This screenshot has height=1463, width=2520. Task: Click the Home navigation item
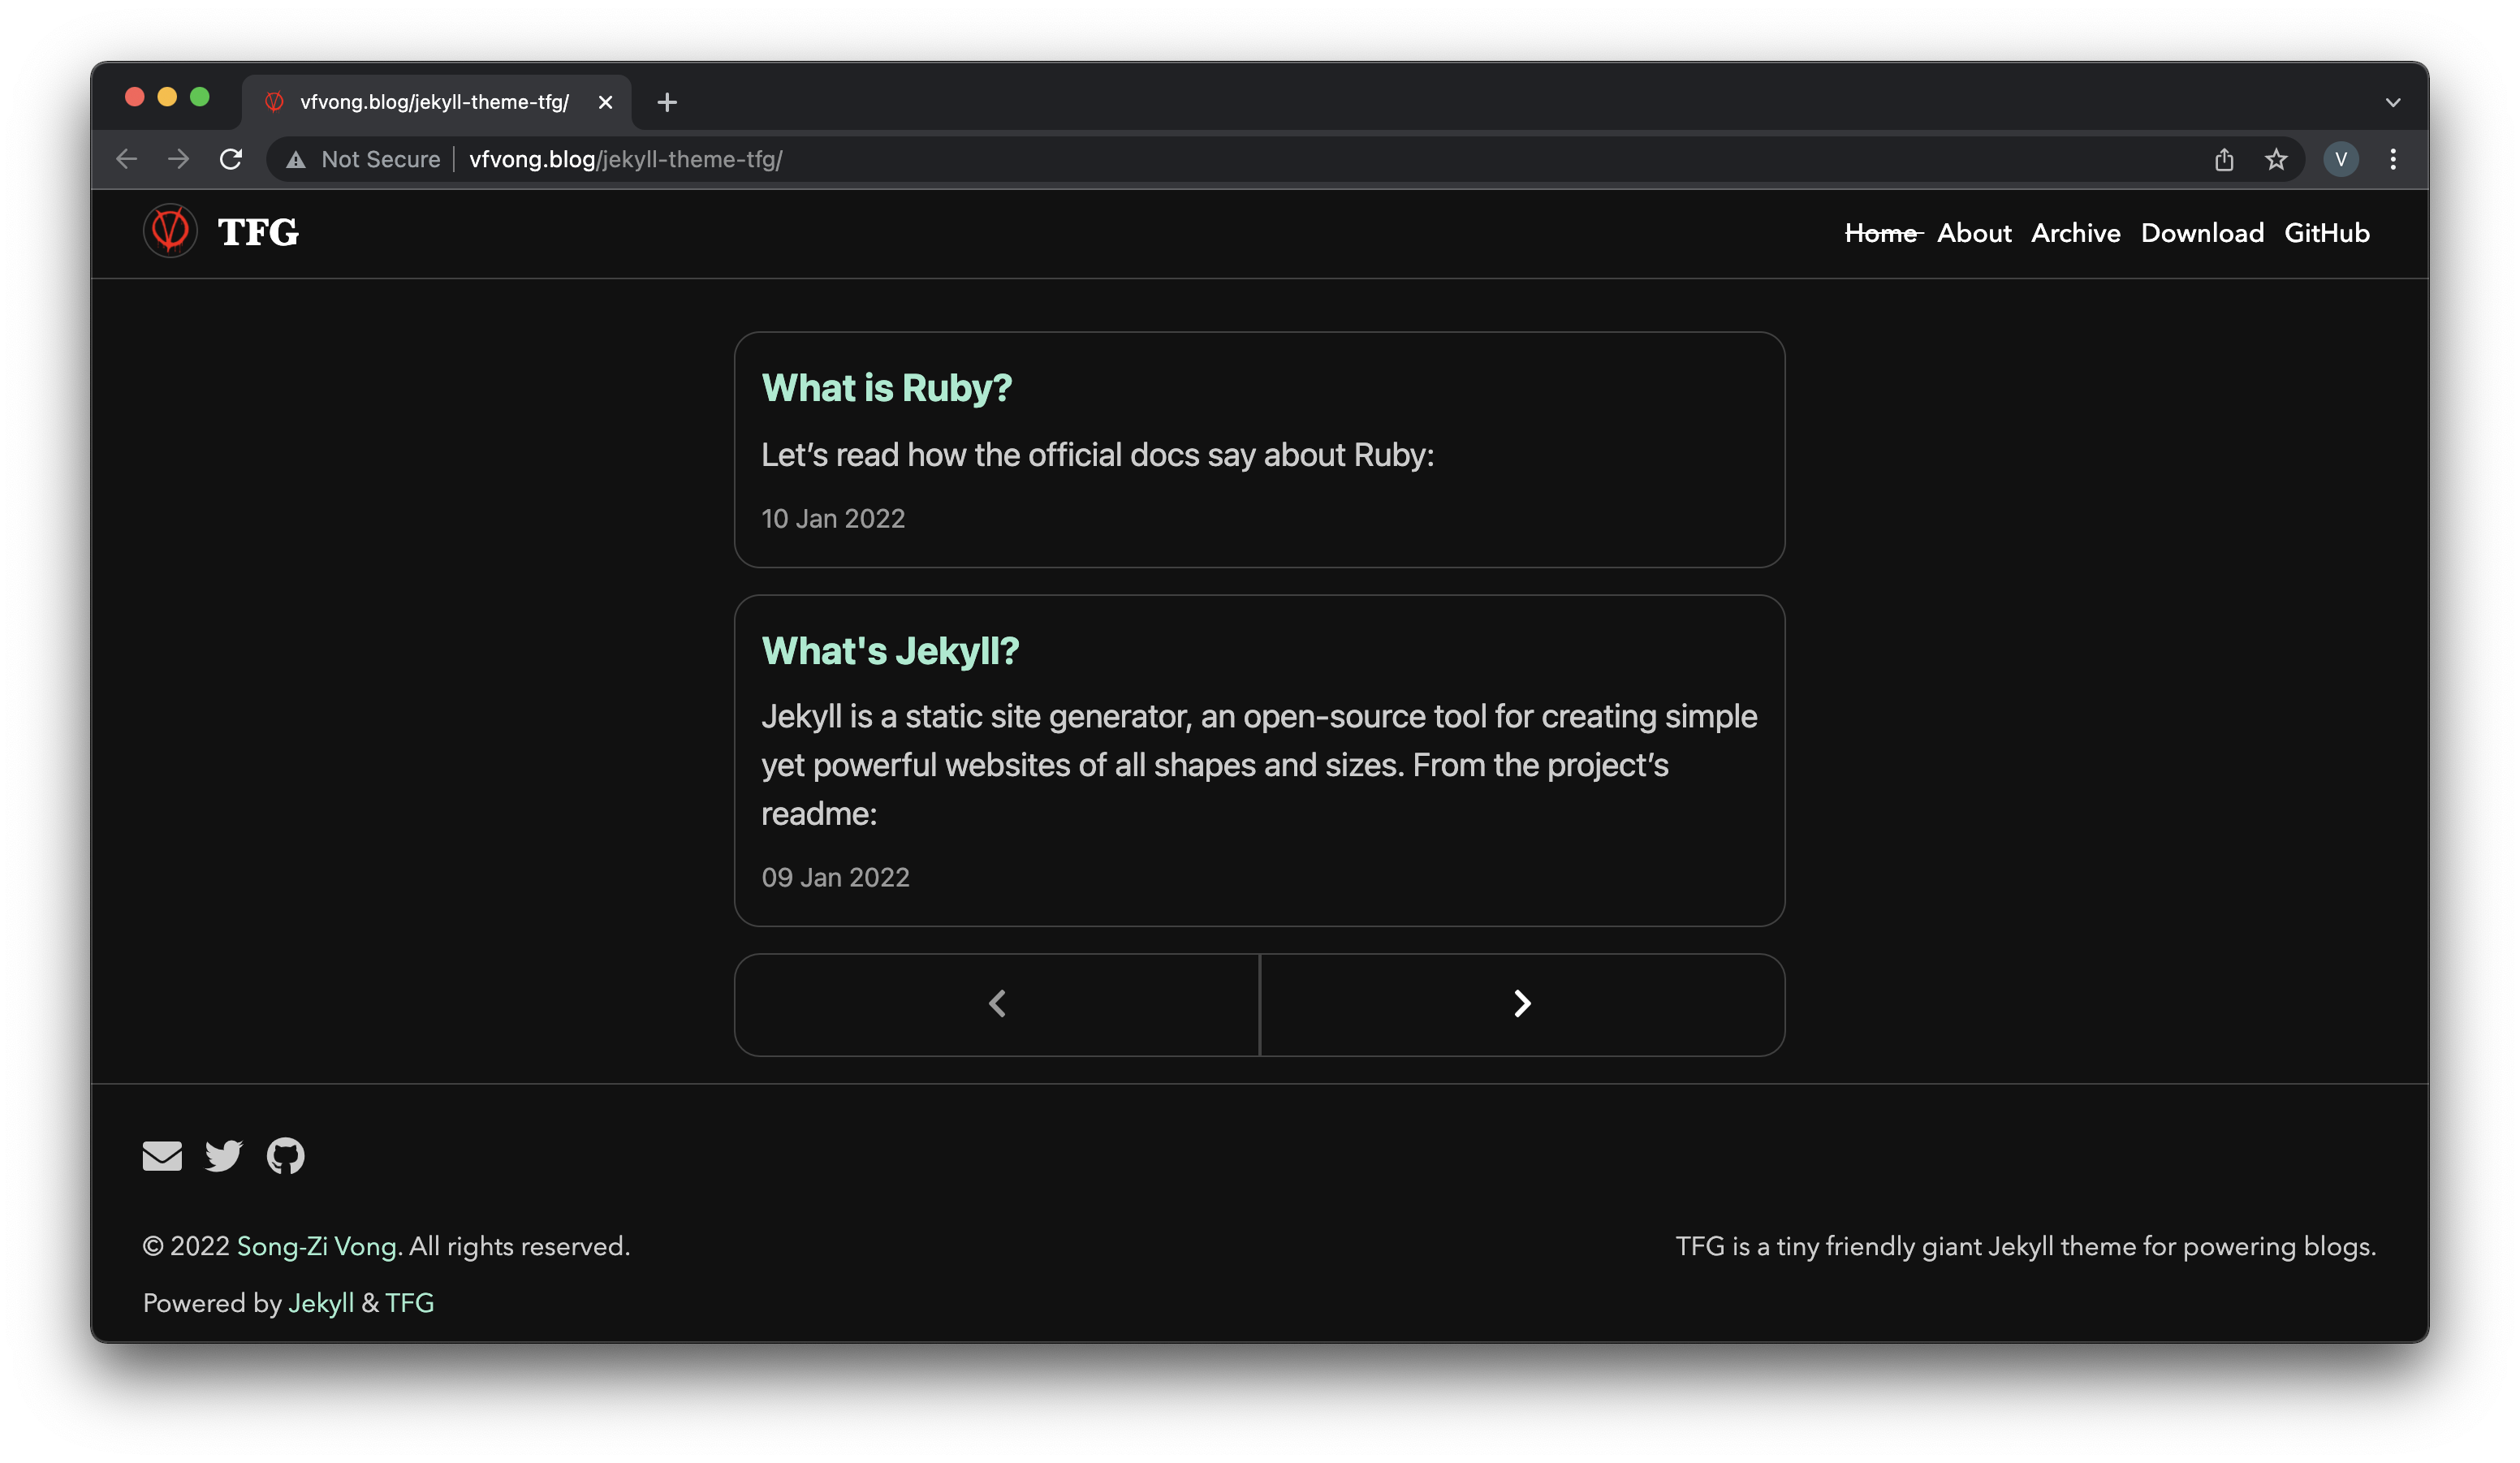pyautogui.click(x=1881, y=231)
